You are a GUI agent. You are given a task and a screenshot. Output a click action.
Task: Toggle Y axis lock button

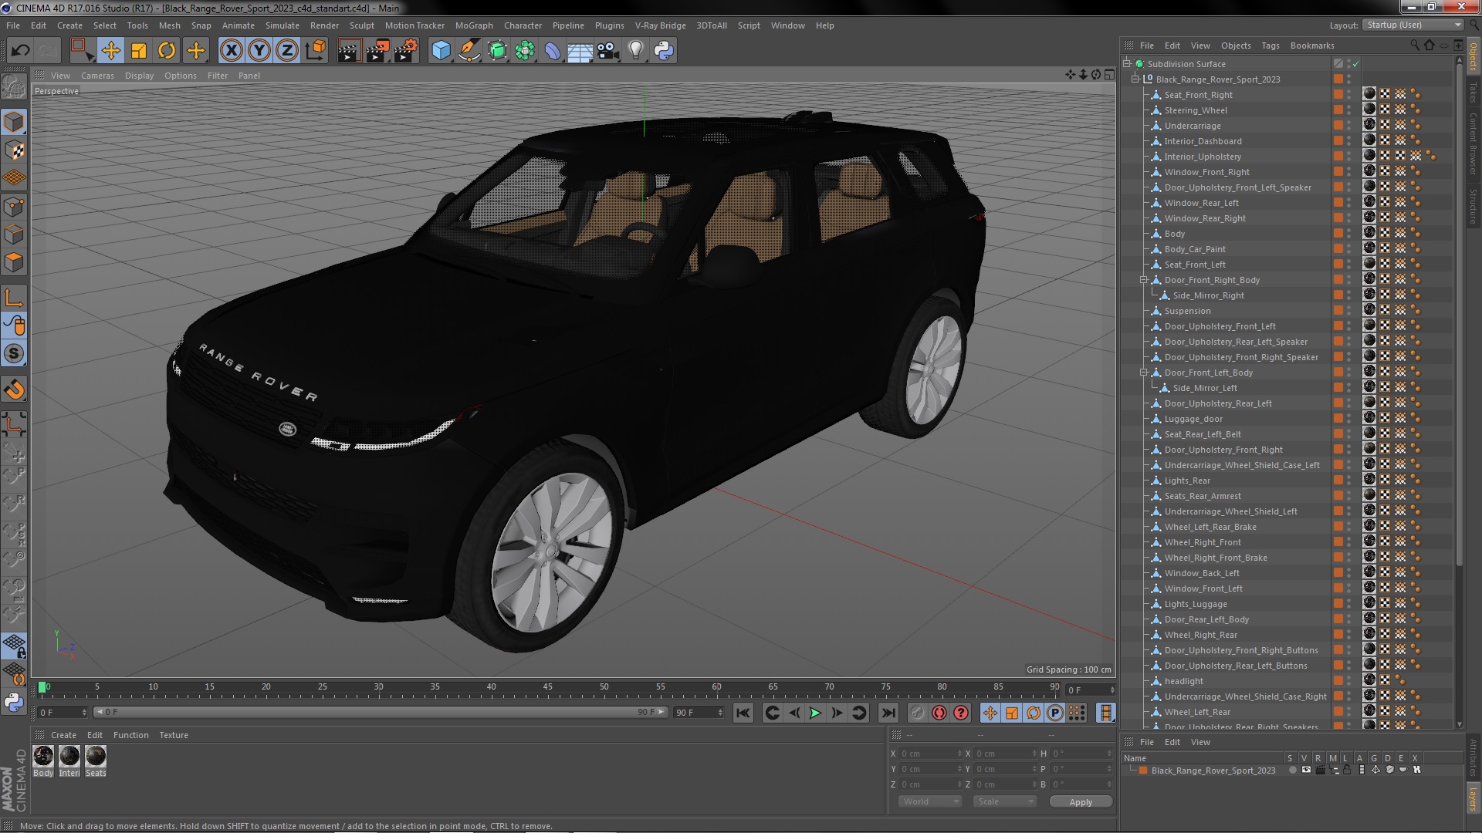259,51
